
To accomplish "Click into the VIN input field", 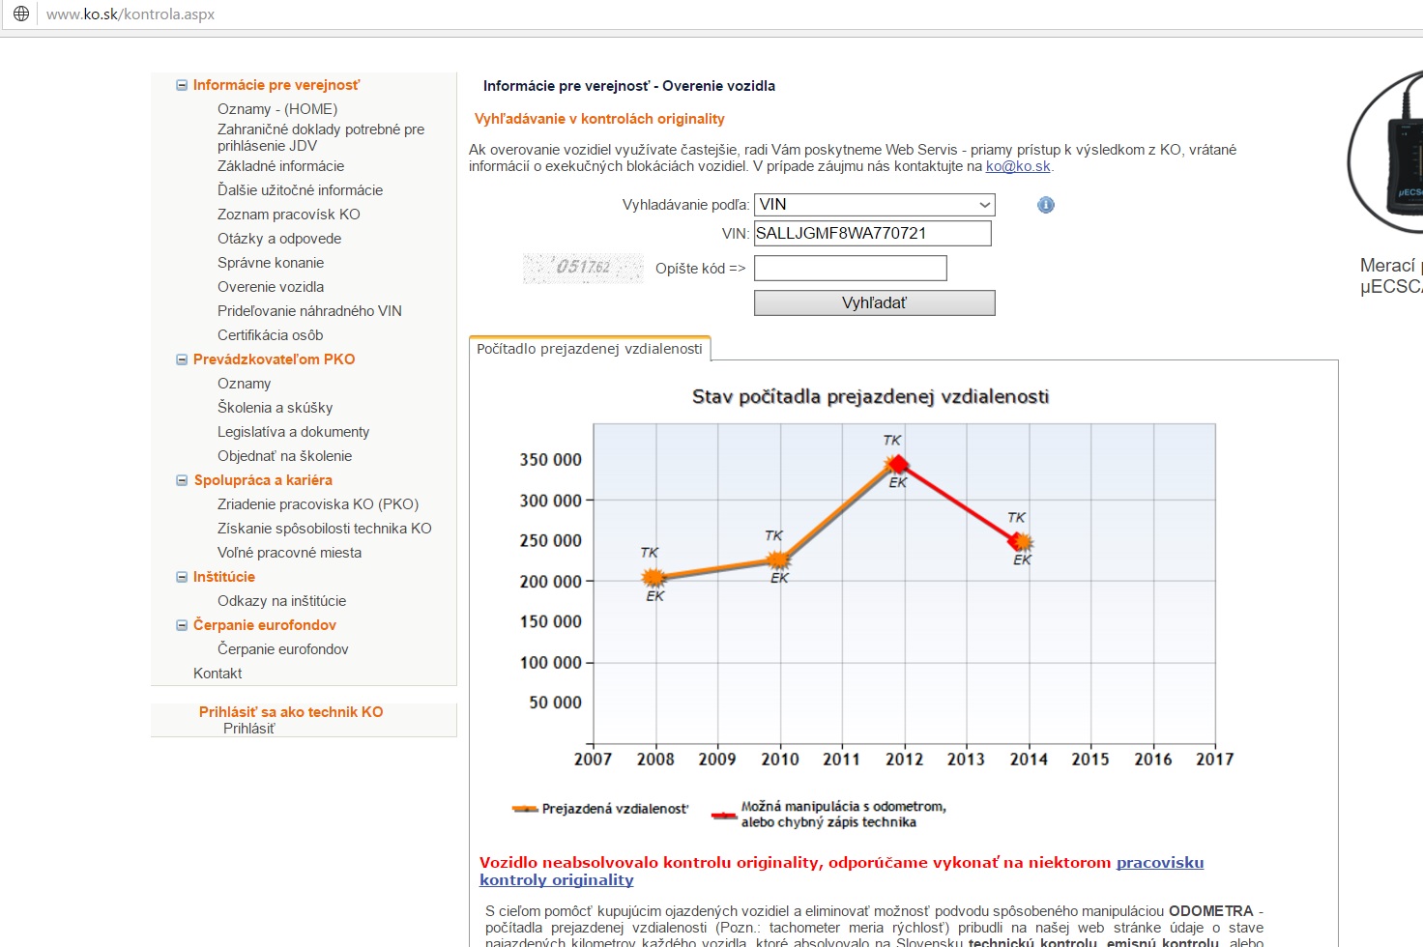I will coord(872,233).
